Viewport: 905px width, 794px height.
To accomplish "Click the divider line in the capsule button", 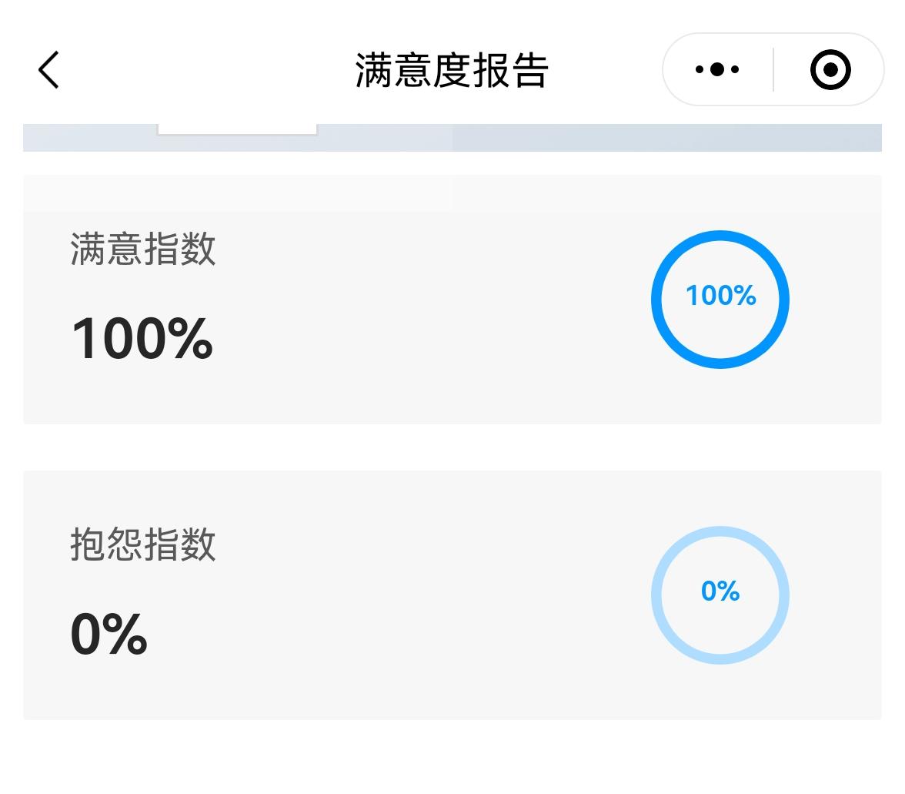I will coord(773,70).
